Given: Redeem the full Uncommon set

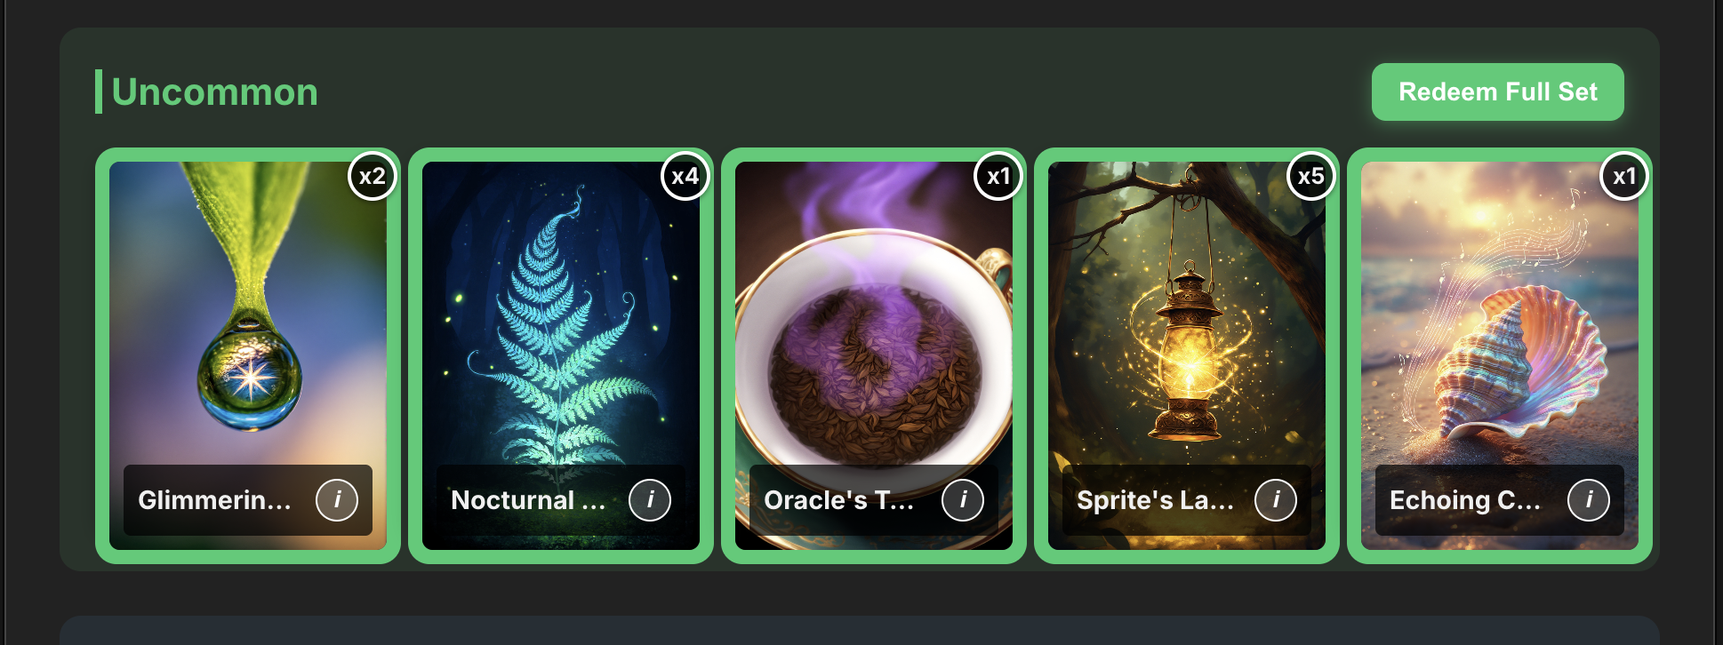Looking at the screenshot, I should coord(1498,92).
